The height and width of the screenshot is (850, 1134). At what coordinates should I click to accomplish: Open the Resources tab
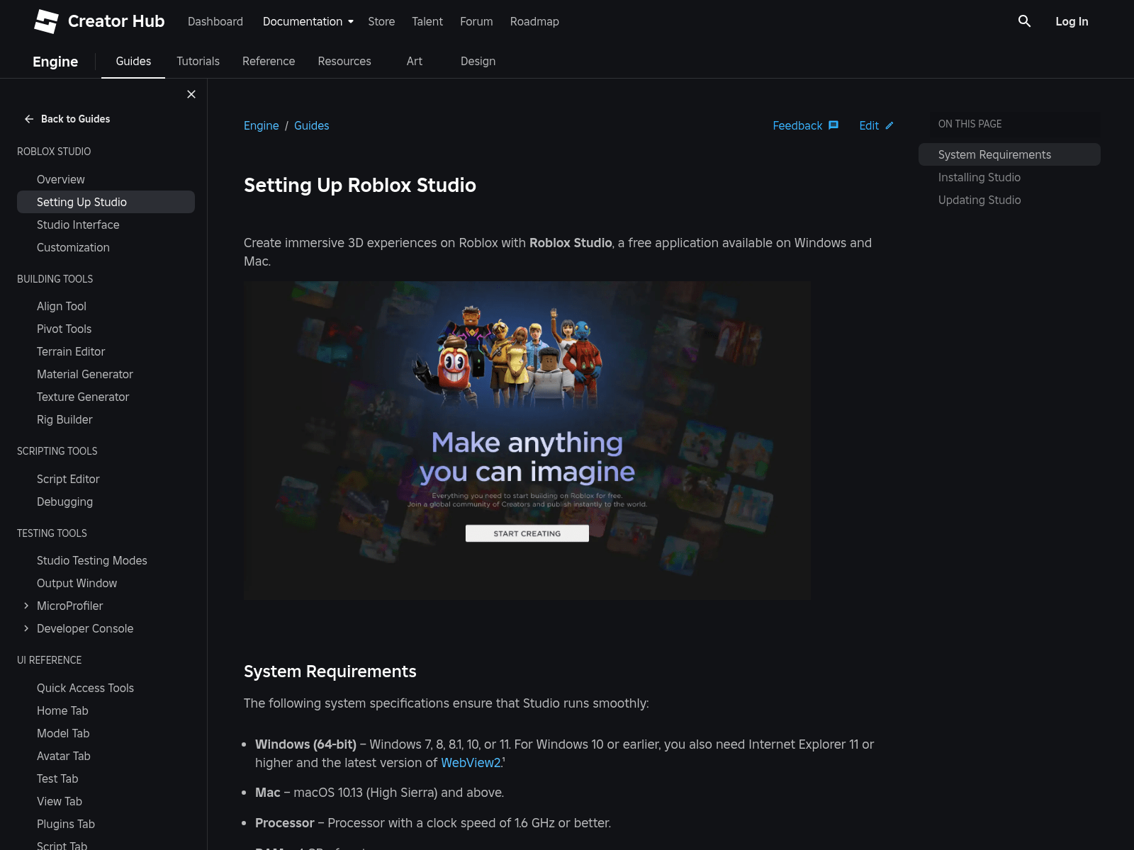click(x=344, y=61)
